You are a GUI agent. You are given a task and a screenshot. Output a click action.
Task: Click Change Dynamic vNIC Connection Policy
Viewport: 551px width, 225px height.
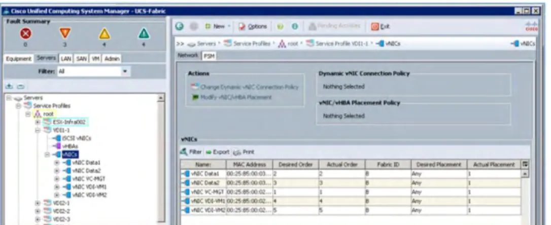245,87
